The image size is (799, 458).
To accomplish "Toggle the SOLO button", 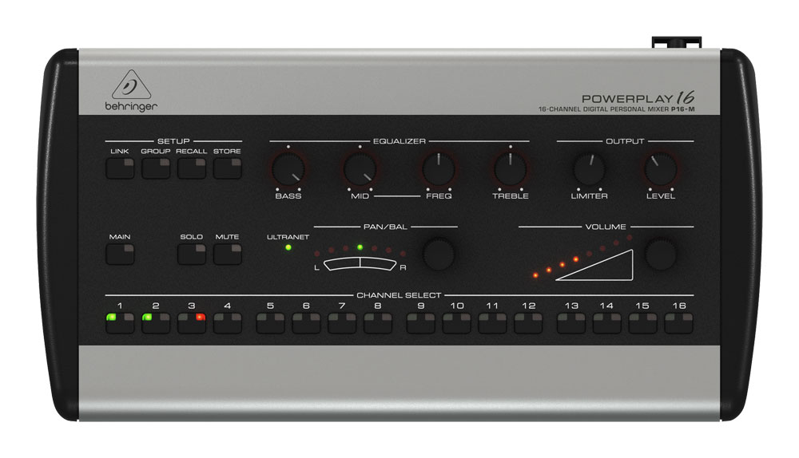I will 192,254.
